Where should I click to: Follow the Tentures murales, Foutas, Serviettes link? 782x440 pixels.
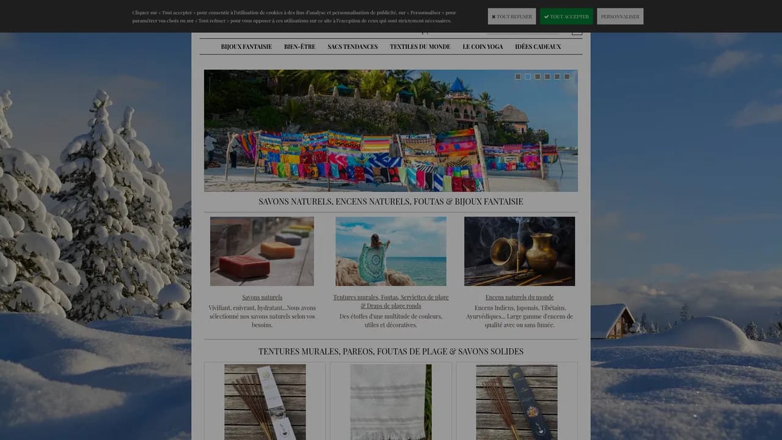[391, 301]
